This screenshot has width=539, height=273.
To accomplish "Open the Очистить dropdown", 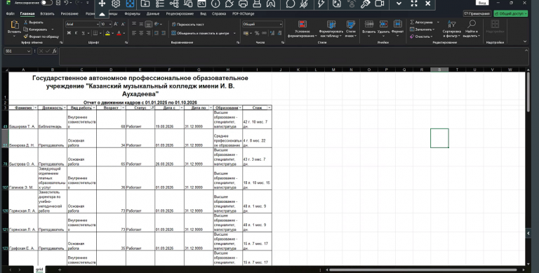I will 421,36.
